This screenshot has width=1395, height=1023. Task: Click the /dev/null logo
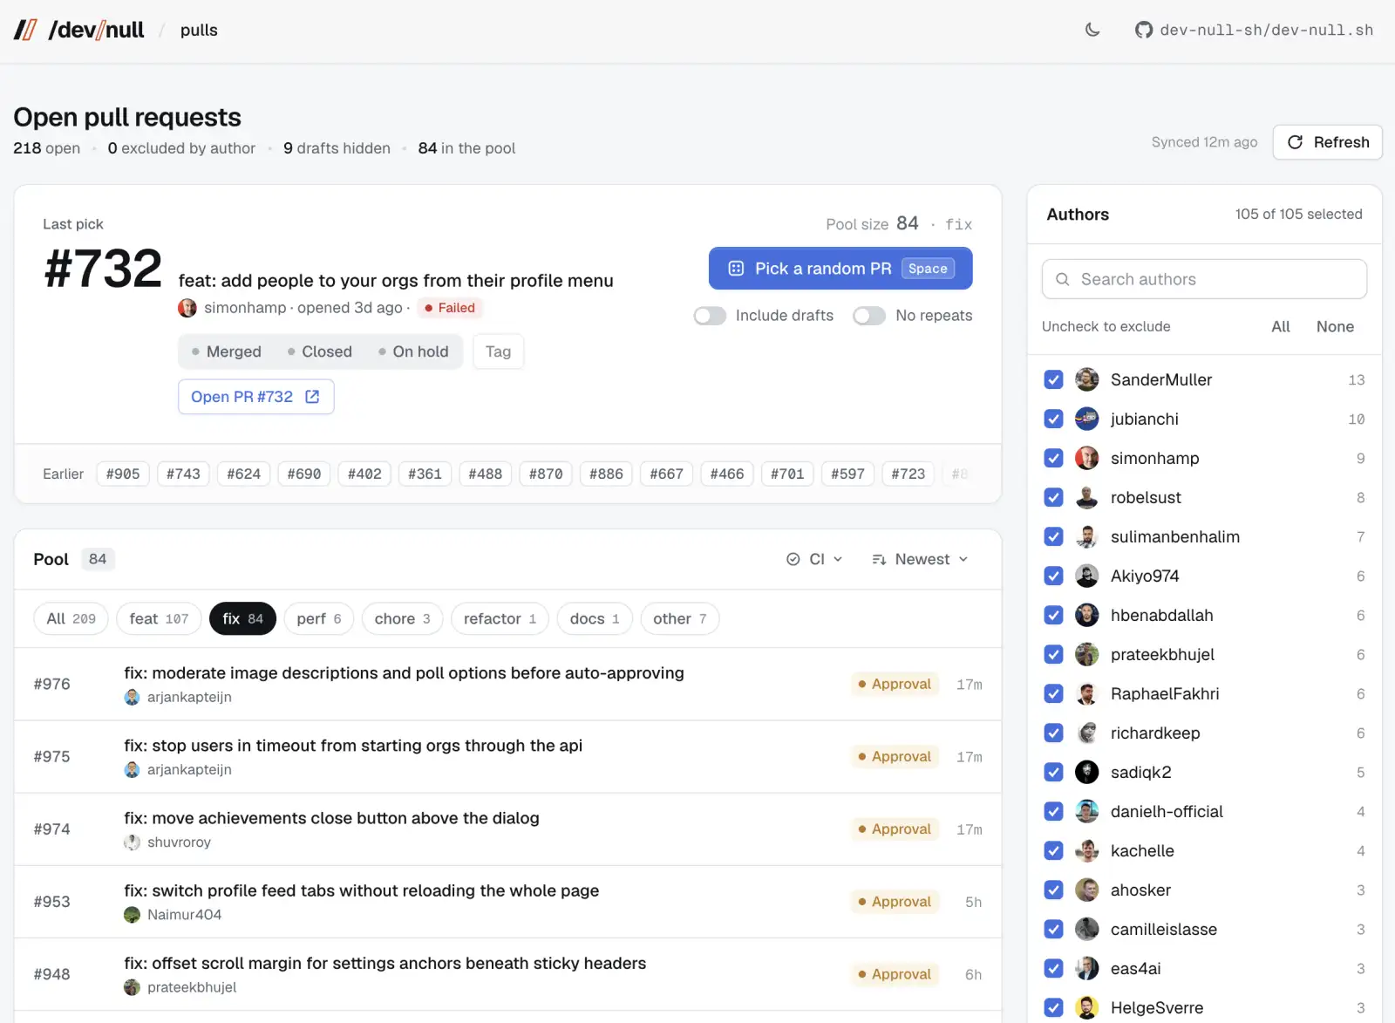coord(78,30)
